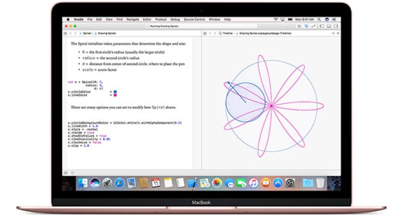Open the Window menu
414x219 pixels.
point(214,19)
